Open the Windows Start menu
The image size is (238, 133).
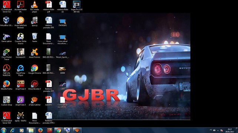click(x=3, y=130)
